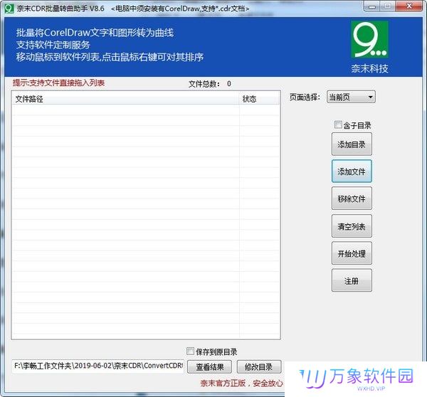Screen dimensions: 427x397
Task: Click 查看结果 to view results
Action: click(x=210, y=367)
